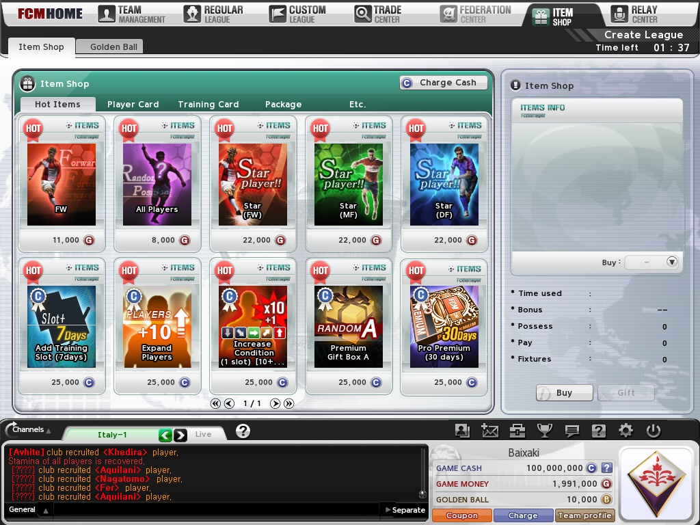This screenshot has width=700, height=525.
Task: Click the mailbox icon in the bottom toolbar
Action: coord(489,431)
